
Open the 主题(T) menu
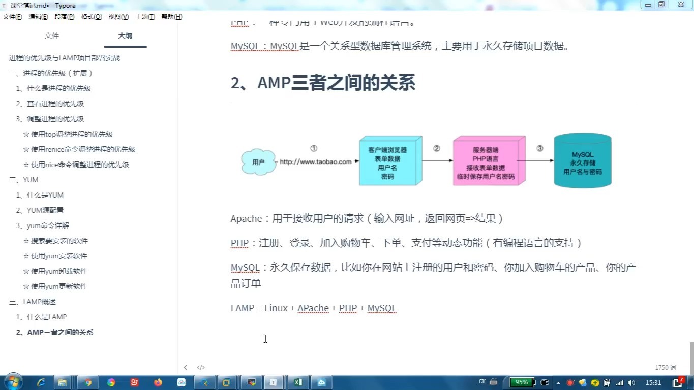[x=145, y=17]
